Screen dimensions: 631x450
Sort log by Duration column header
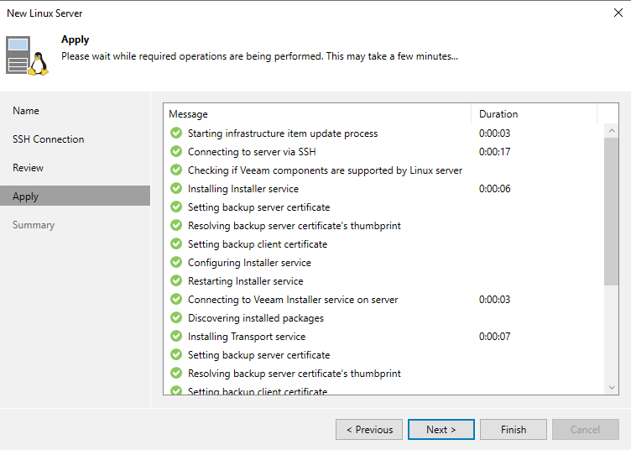click(534, 114)
